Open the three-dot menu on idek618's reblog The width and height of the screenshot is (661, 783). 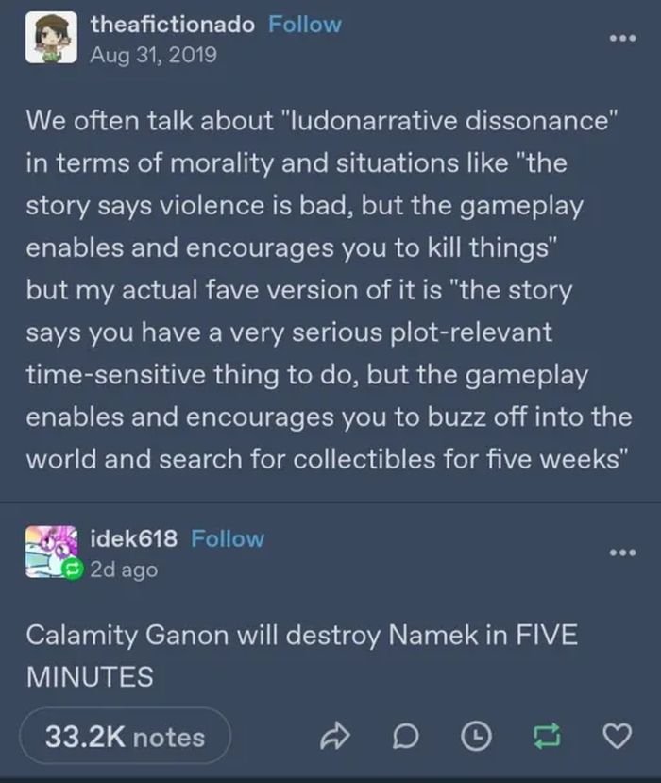[x=622, y=553]
